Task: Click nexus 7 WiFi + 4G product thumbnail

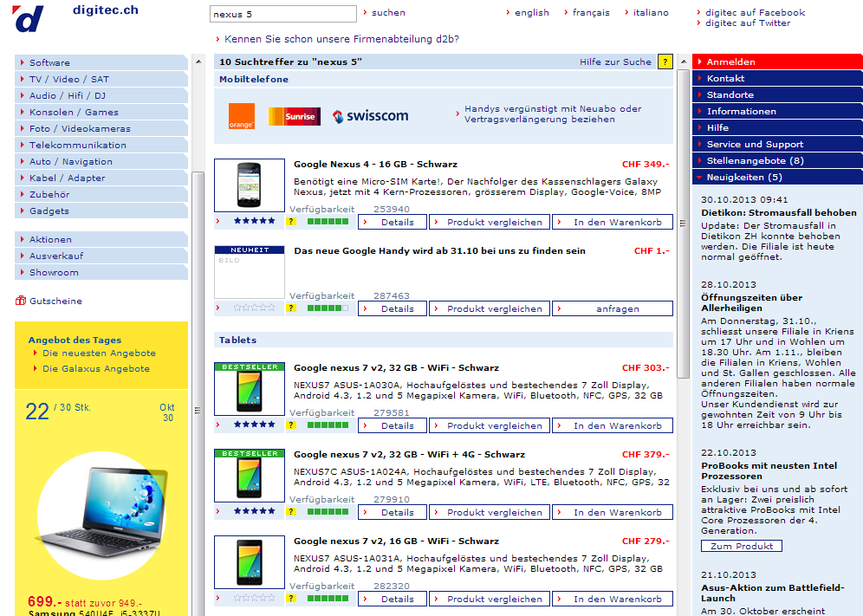Action: tap(250, 475)
